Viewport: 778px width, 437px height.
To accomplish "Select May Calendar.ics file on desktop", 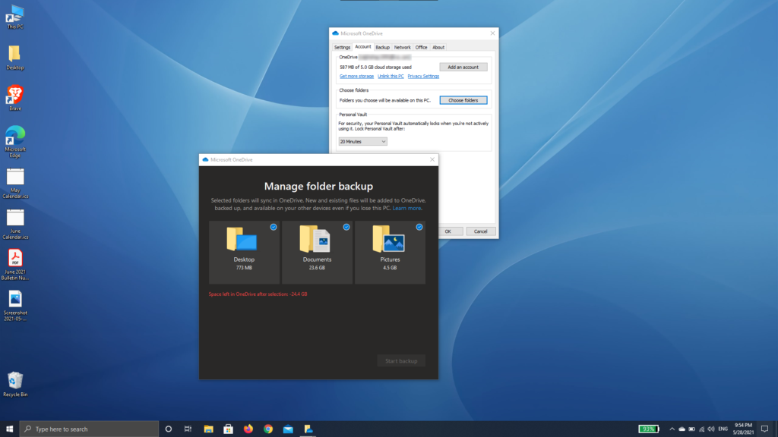I will [15, 184].
